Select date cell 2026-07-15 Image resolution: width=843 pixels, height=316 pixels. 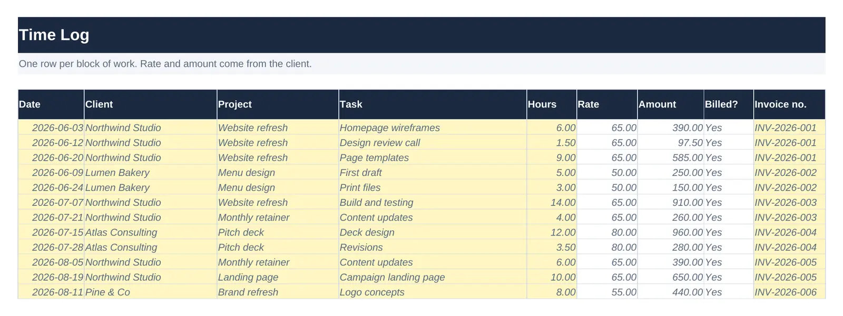coord(51,232)
